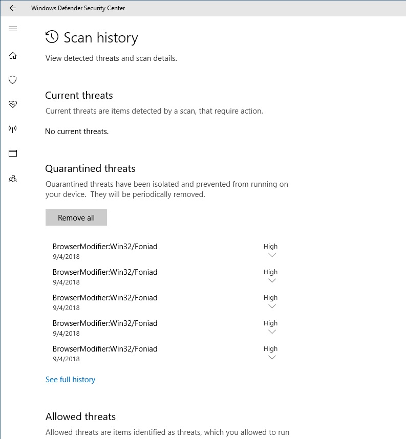Open Virus & threat protection shield icon
406x439 pixels.
click(13, 80)
